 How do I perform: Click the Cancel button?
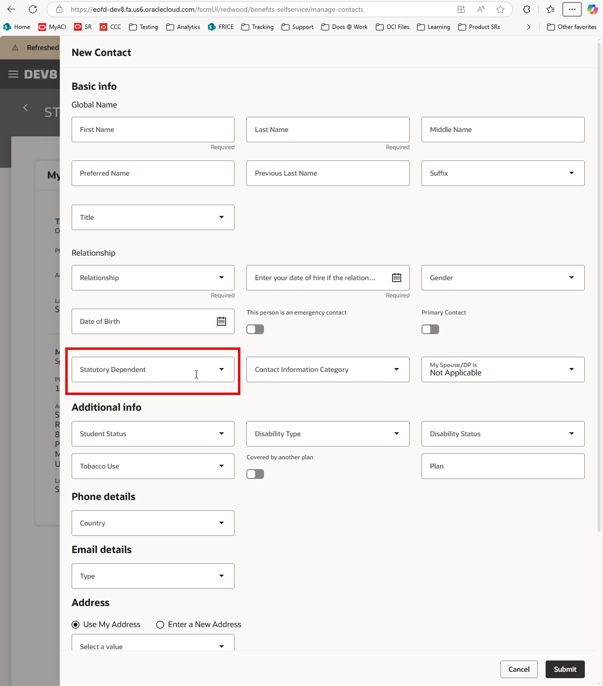[519, 669]
